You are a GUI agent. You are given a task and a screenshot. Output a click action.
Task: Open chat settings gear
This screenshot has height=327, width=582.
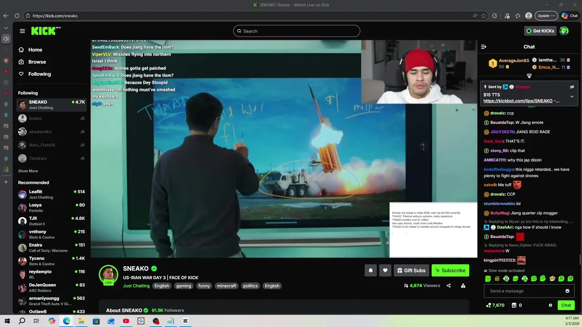(x=550, y=305)
